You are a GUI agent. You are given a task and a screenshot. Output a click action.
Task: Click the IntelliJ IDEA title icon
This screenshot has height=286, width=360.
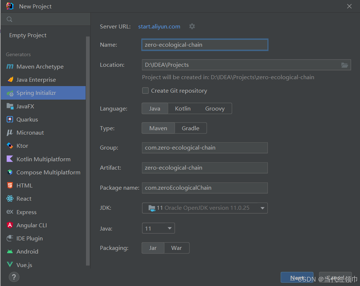[x=10, y=6]
